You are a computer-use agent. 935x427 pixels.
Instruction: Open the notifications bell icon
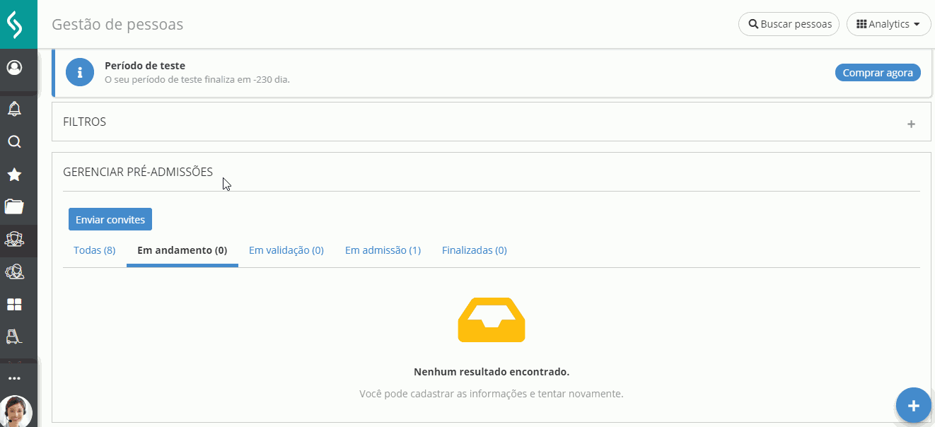click(x=14, y=108)
